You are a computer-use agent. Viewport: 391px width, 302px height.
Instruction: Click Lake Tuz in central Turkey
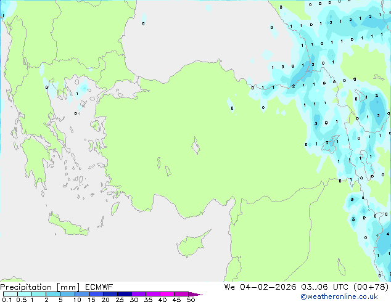[196, 146]
